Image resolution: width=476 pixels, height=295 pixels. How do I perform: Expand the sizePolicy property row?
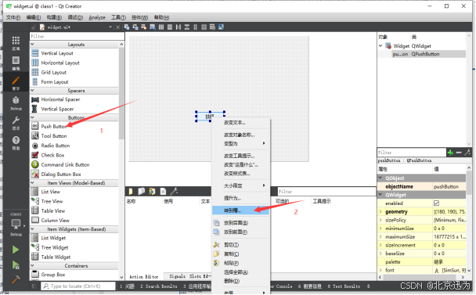380,220
